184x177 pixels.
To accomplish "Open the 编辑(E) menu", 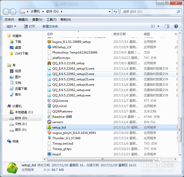I will (23, 20).
